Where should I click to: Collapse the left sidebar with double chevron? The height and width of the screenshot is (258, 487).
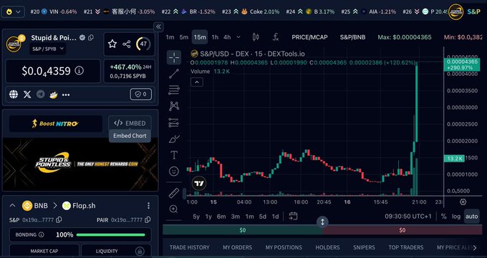point(158,26)
